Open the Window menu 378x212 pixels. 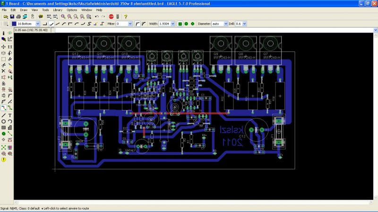tap(86, 10)
